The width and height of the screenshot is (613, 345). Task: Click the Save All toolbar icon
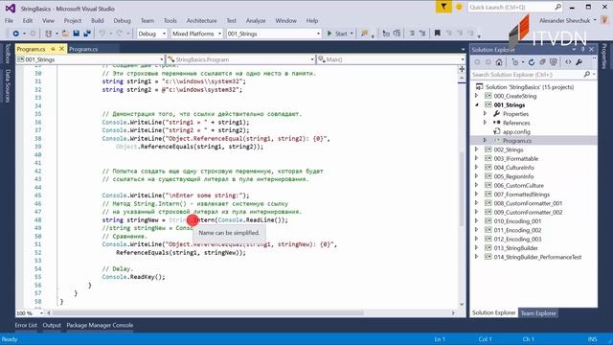(87, 34)
